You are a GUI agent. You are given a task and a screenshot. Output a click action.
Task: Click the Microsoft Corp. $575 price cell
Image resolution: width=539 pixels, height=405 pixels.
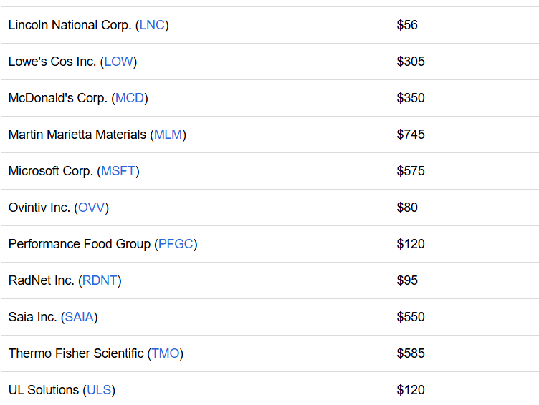(411, 171)
